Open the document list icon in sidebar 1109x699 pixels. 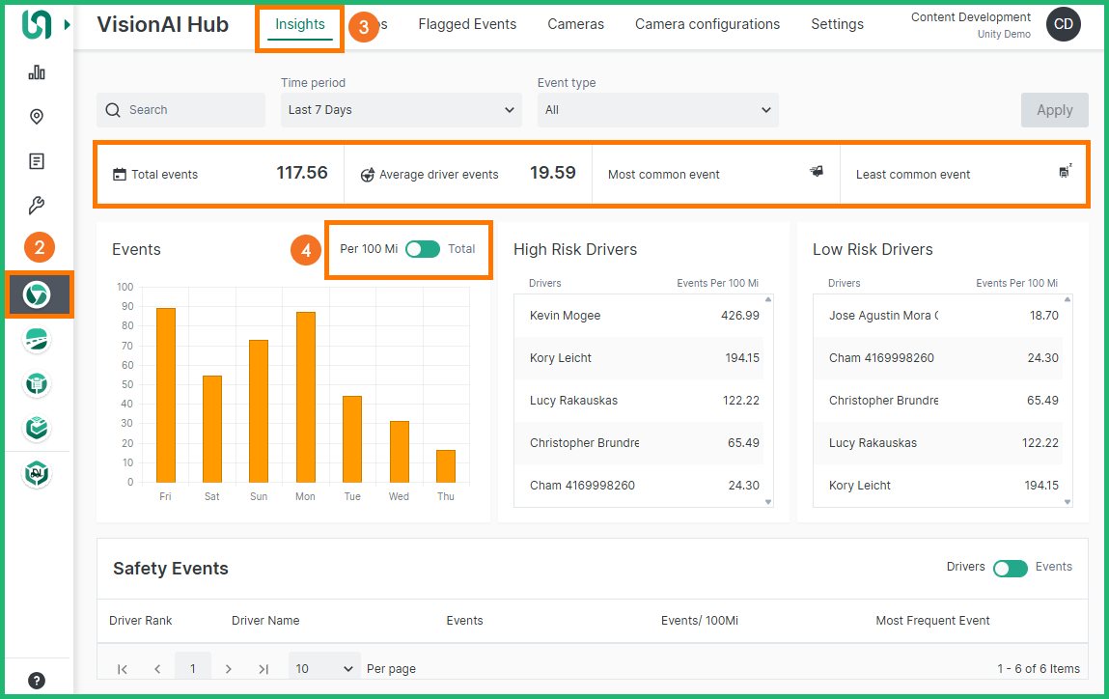tap(37, 160)
